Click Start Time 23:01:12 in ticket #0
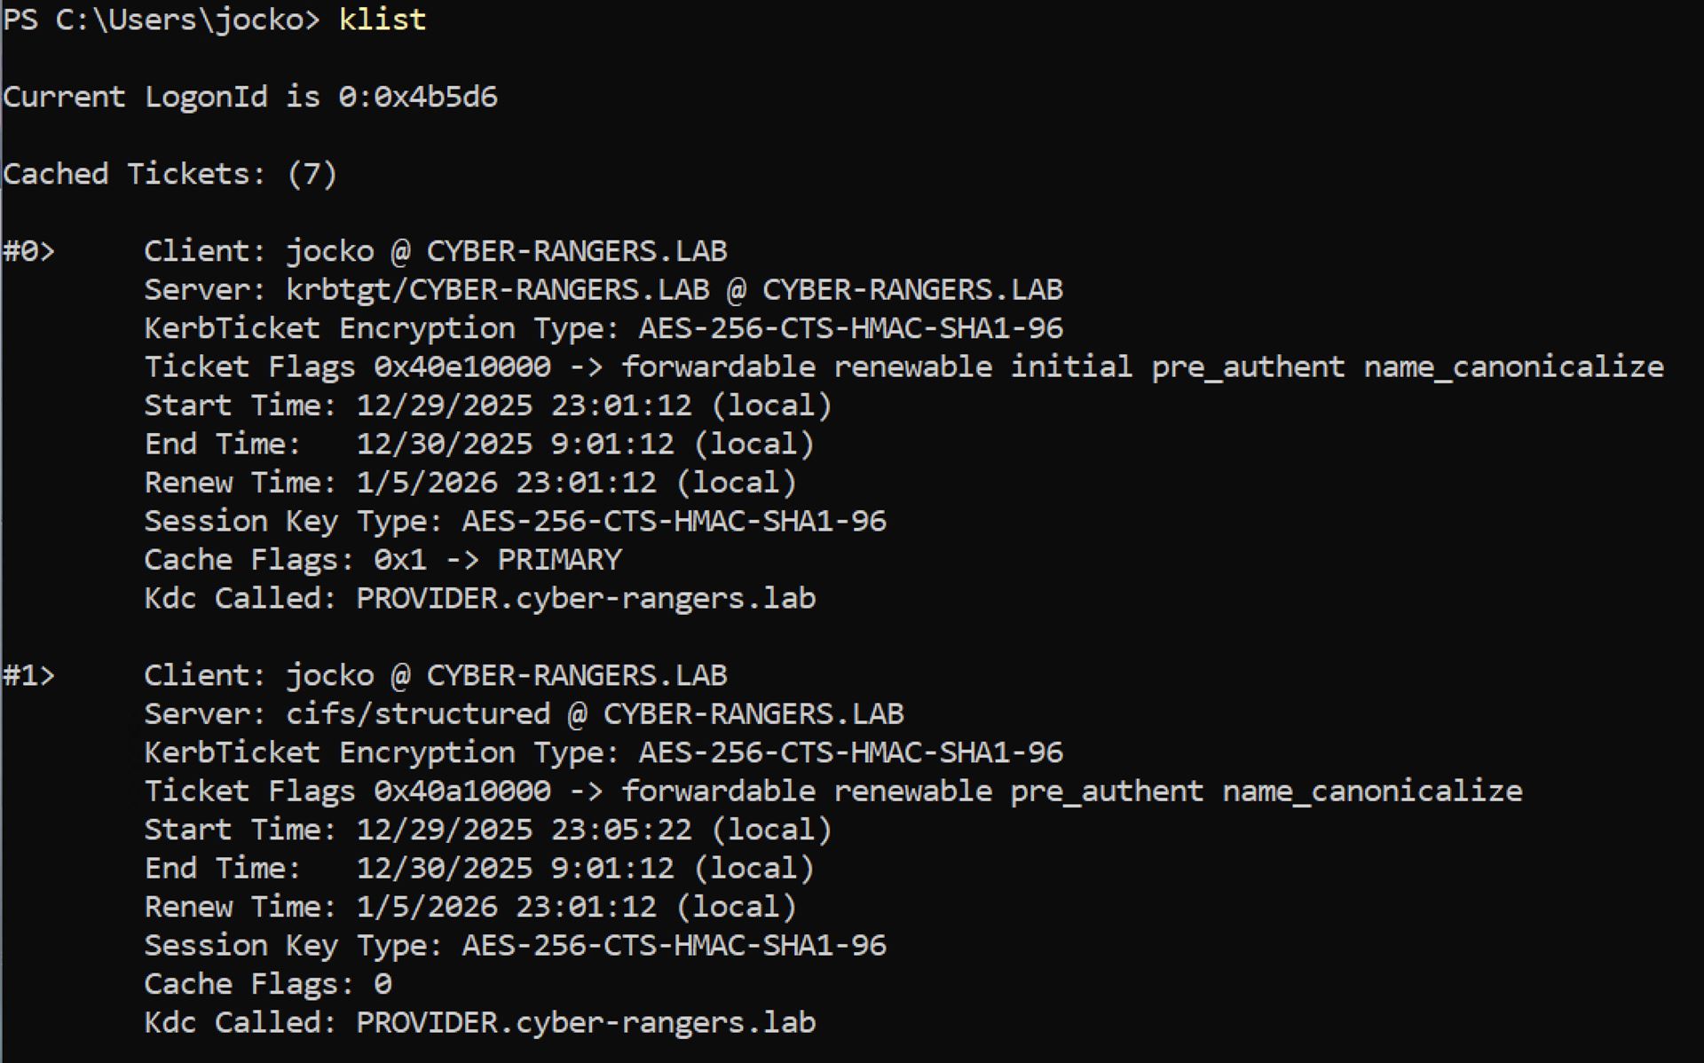 pos(621,406)
